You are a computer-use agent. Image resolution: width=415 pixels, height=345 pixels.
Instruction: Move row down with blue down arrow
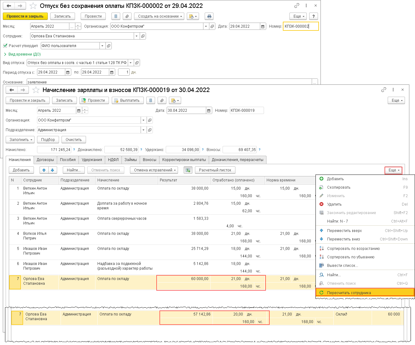52,170
